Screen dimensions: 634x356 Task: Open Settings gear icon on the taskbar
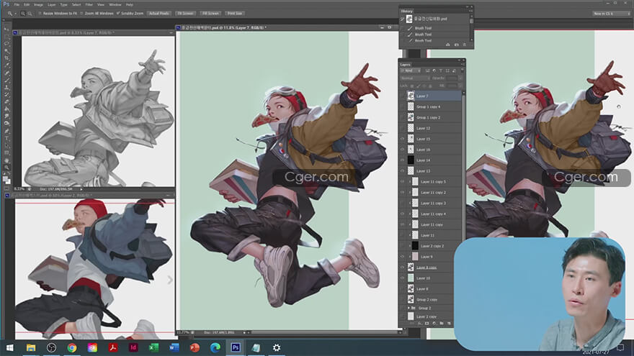click(277, 347)
